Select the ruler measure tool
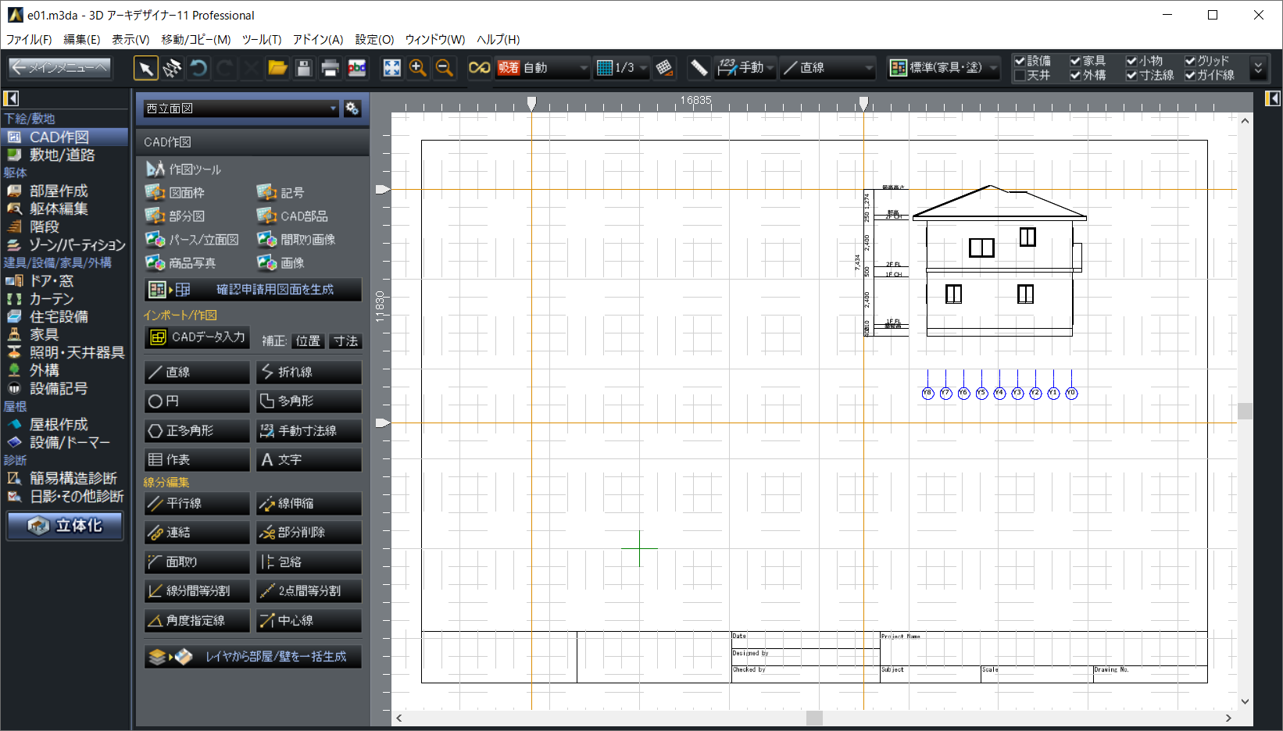This screenshot has width=1283, height=731. [699, 69]
